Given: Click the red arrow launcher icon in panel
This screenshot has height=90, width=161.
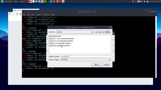Looking at the screenshot, I should click(x=42, y=1).
